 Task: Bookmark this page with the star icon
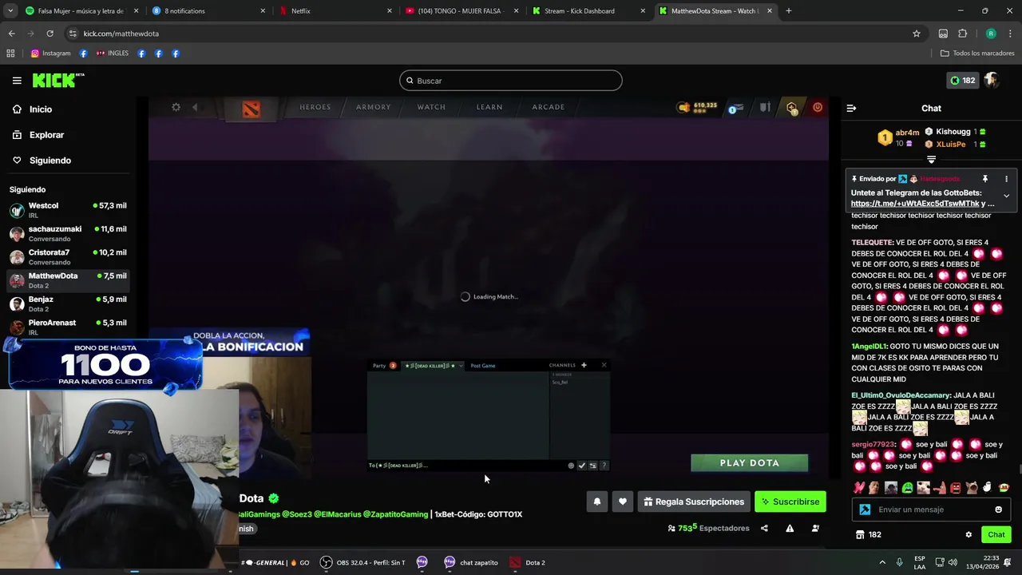(917, 34)
